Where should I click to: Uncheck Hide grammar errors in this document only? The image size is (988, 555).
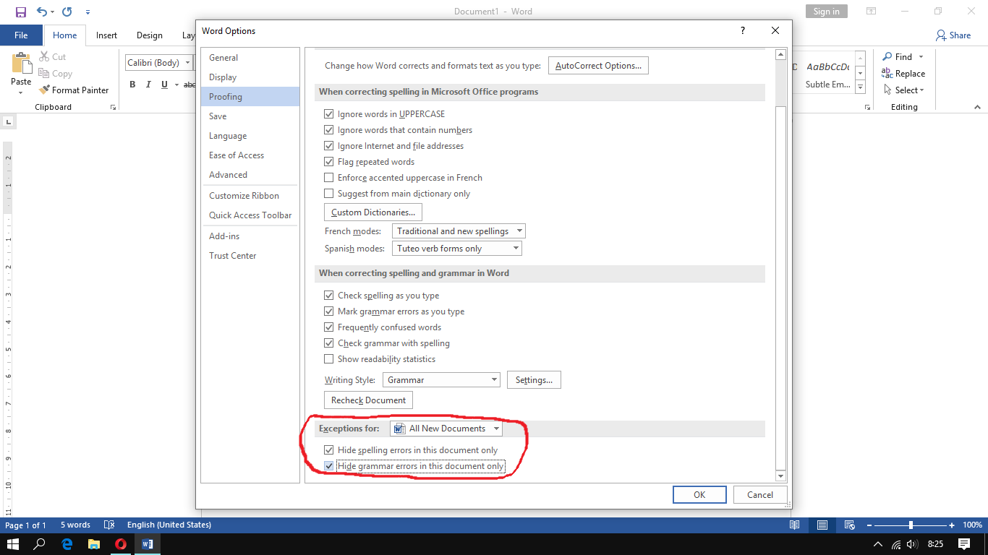(329, 466)
